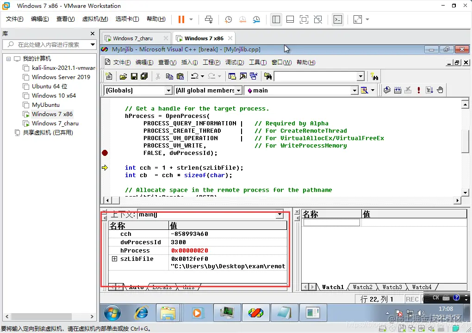Switch to Unity mode
The height and width of the screenshot is (333, 472).
point(318,19)
